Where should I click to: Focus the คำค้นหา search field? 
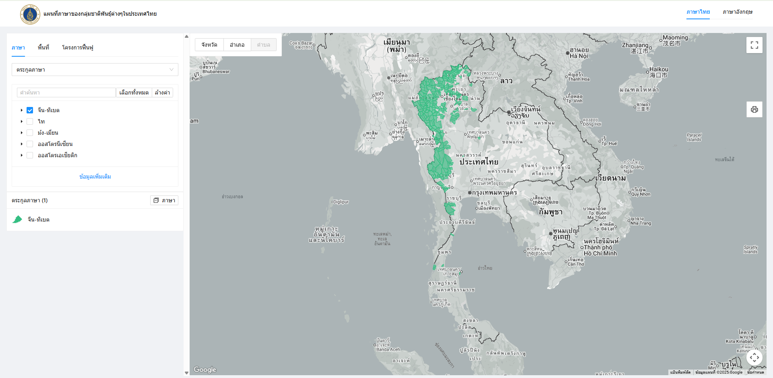pos(66,92)
